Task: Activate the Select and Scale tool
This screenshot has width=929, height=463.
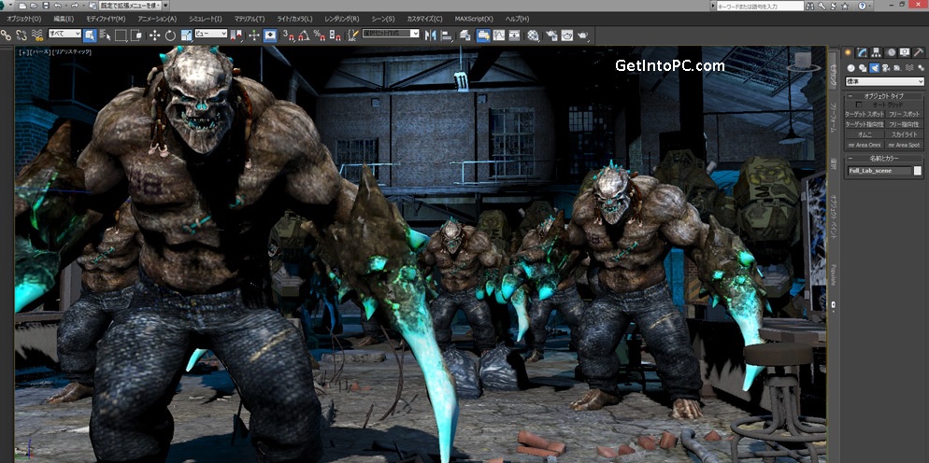Action: point(186,35)
